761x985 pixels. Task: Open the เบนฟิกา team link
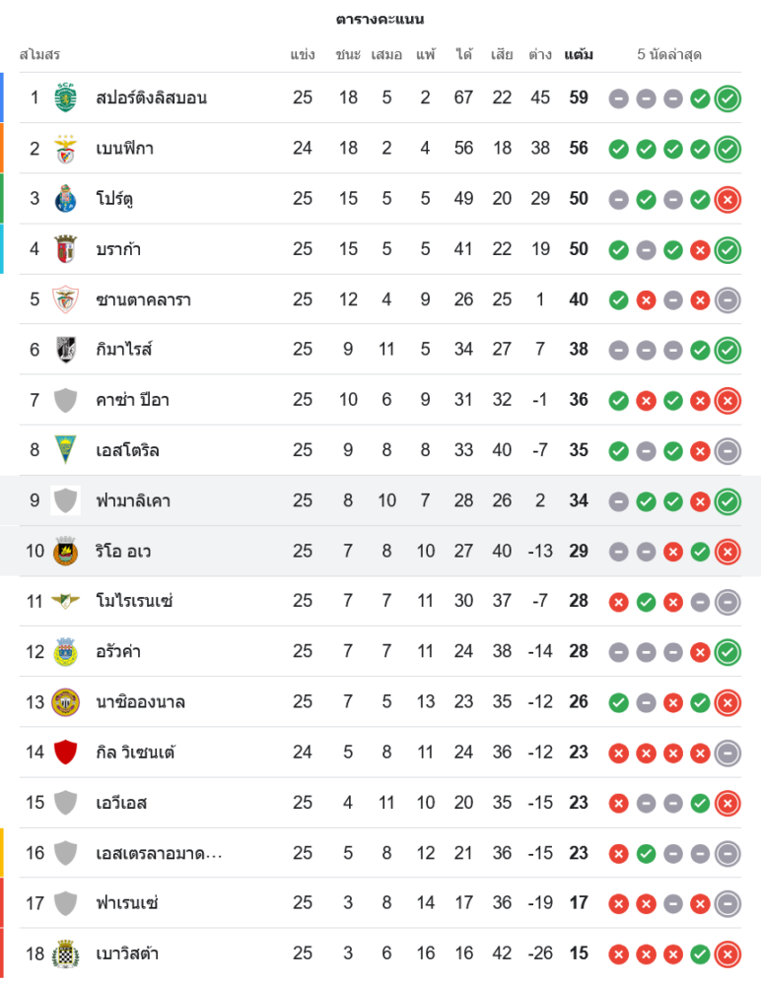pos(124,149)
